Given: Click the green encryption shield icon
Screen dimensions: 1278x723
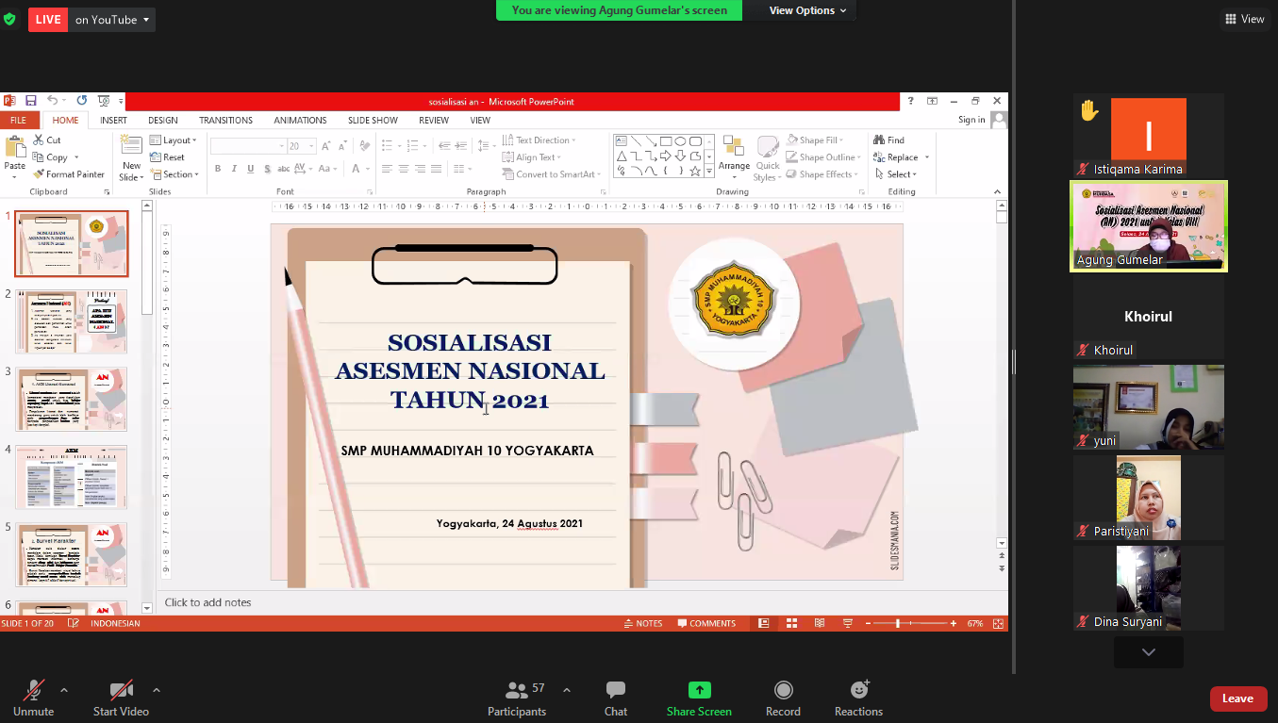Looking at the screenshot, I should tap(9, 19).
